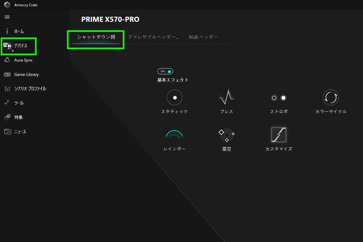Open the Tools (ツール) section
Image resolution: width=363 pixels, height=242 pixels.
click(19, 103)
